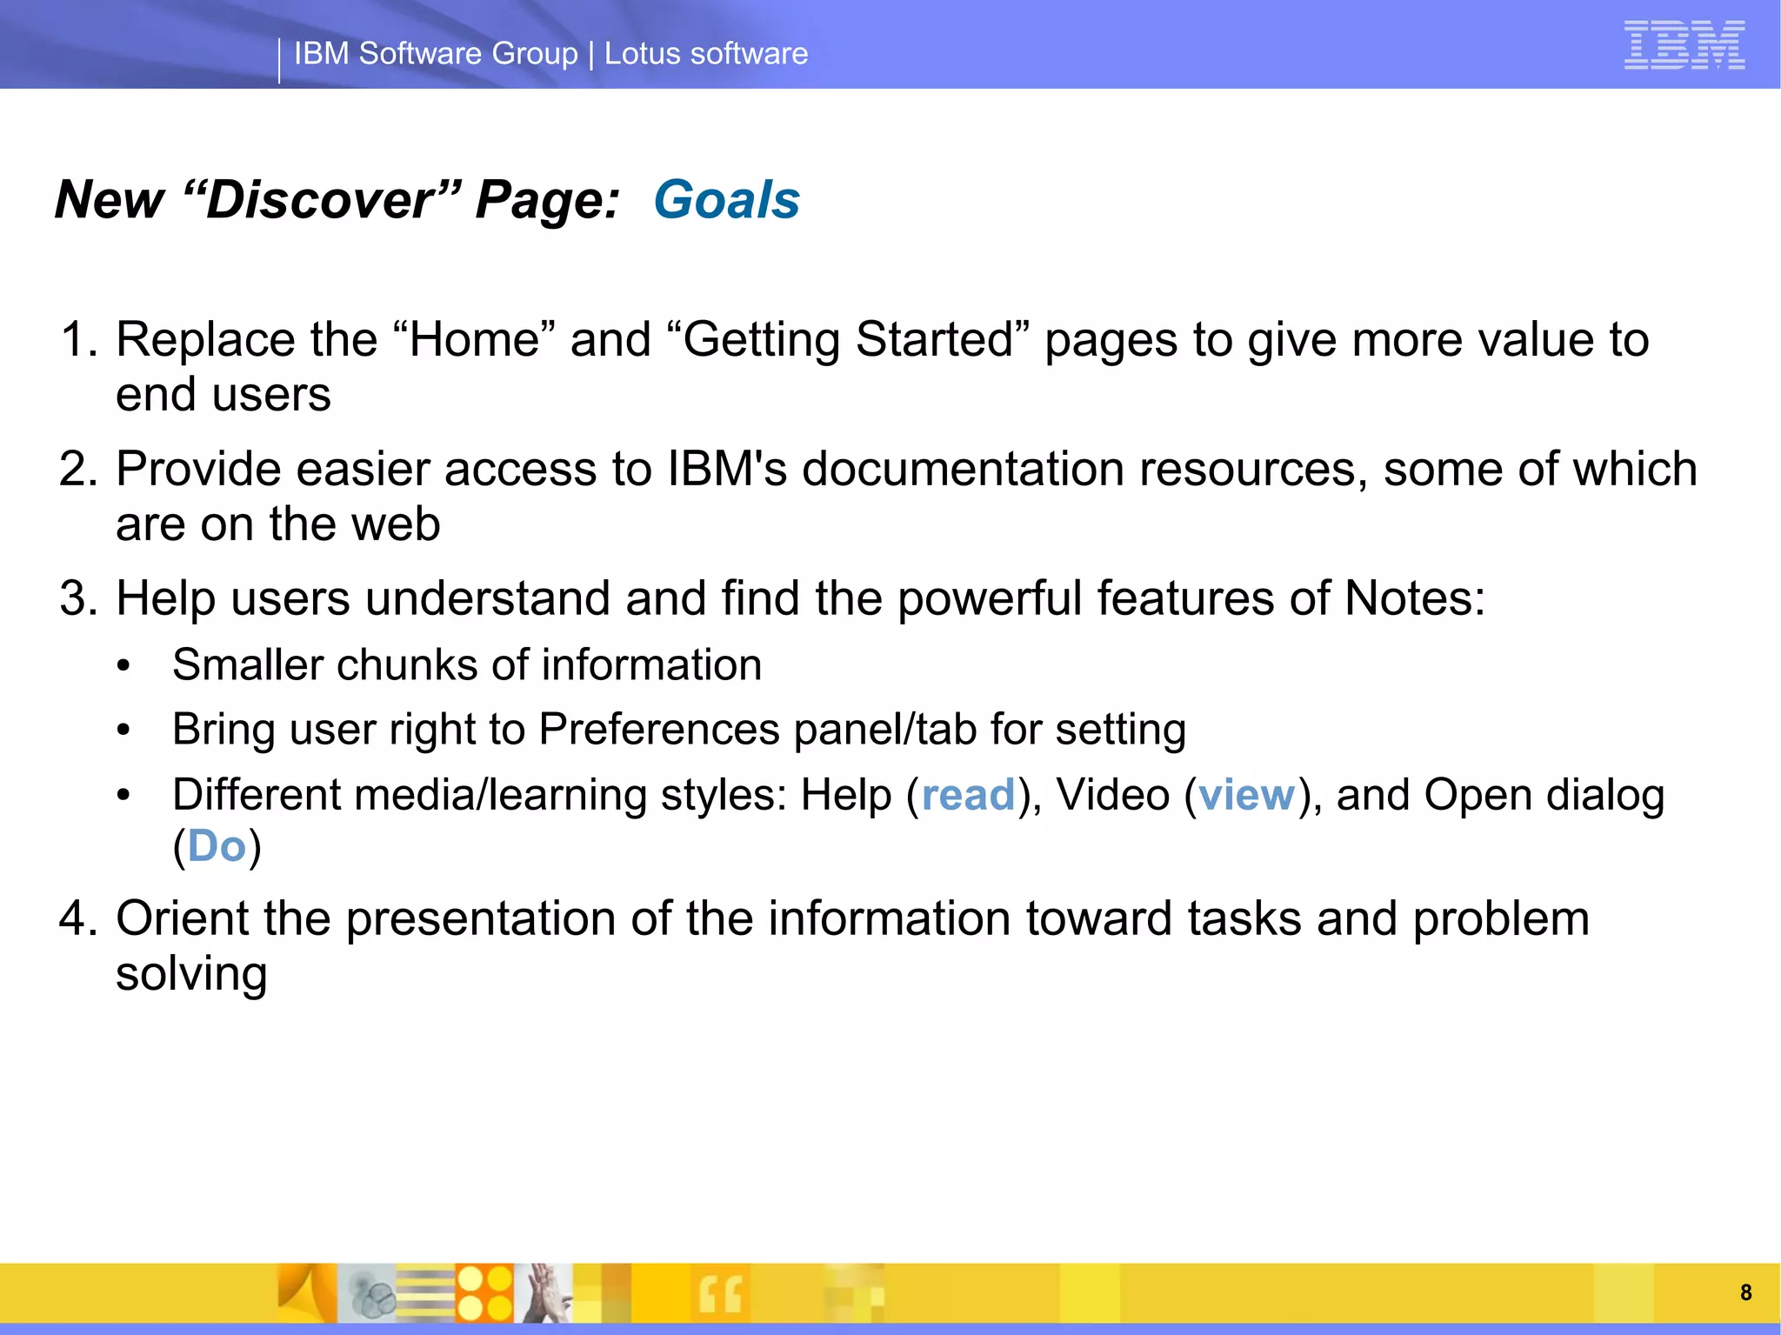This screenshot has height=1335, width=1781.
Task: Click the IBM logo in the header
Action: [1684, 44]
